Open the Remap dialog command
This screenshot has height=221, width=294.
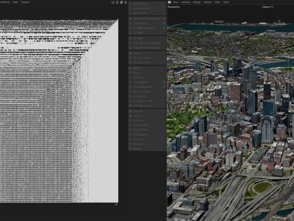pyautogui.click(x=147, y=149)
